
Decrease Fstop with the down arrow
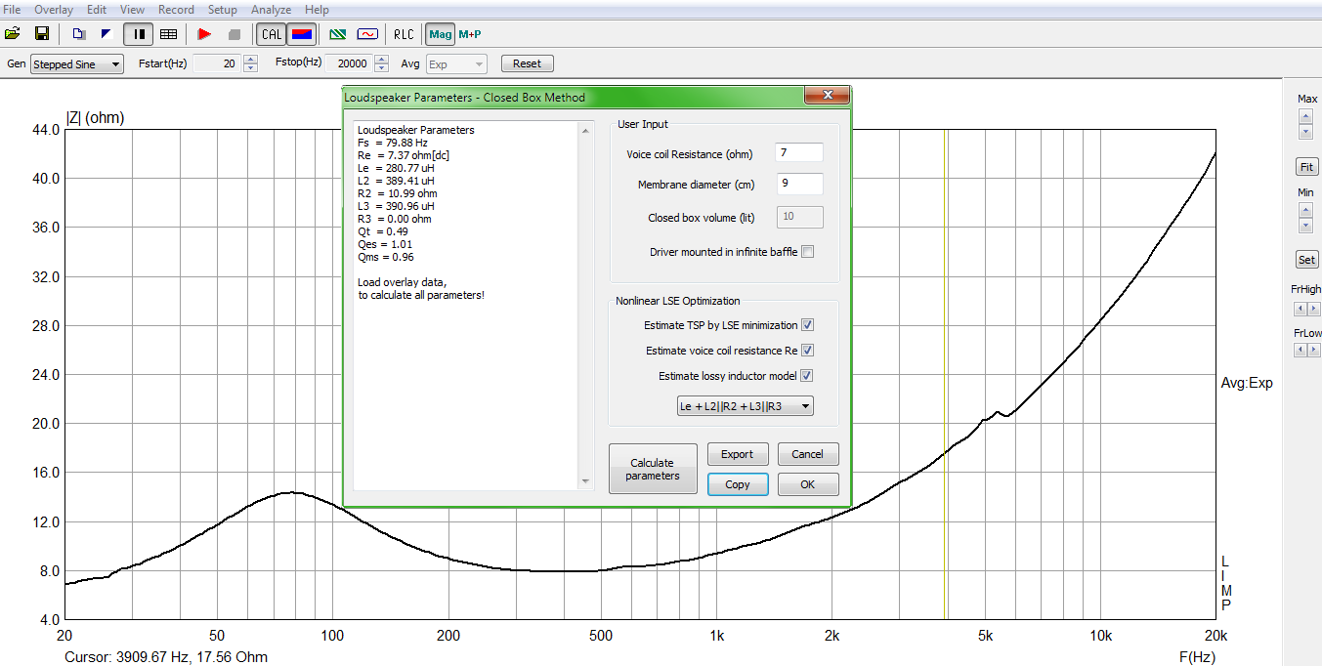(x=380, y=68)
